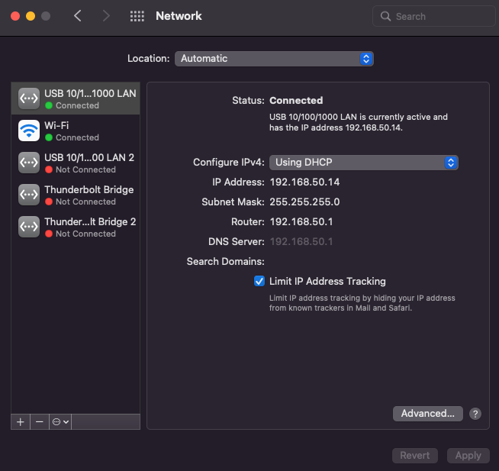Click the back navigation arrow
The image size is (499, 471).
pyautogui.click(x=78, y=16)
